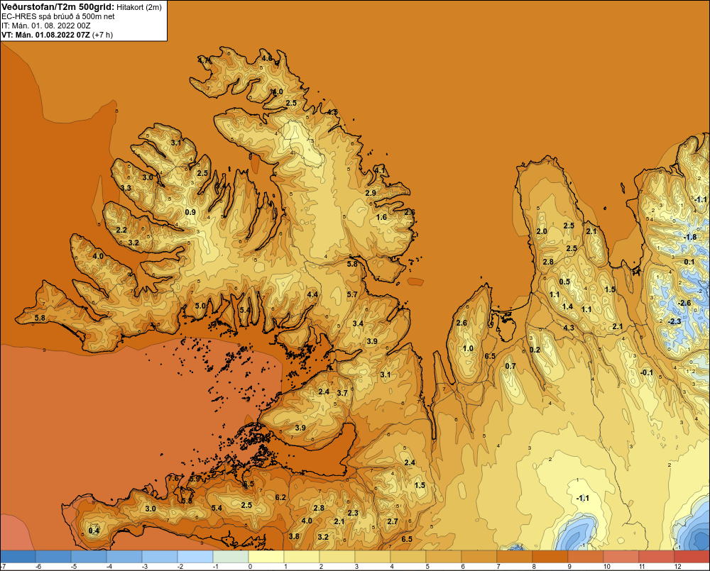Click the red legend swatch right of 12
The height and width of the screenshot is (571, 710).
point(692,556)
